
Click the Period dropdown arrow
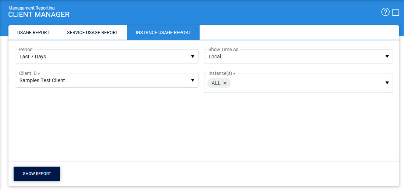(192, 57)
